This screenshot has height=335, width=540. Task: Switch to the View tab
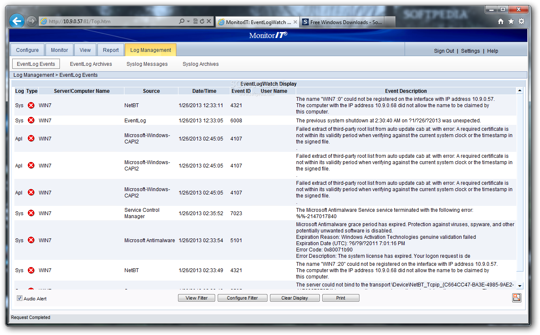[85, 50]
